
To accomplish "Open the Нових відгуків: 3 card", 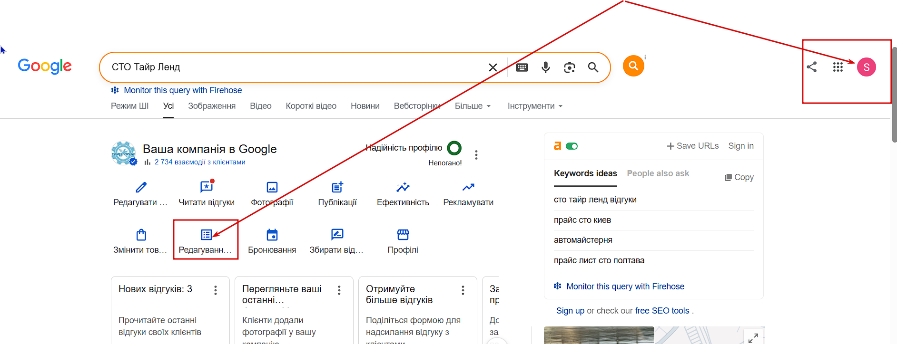I will pos(170,310).
